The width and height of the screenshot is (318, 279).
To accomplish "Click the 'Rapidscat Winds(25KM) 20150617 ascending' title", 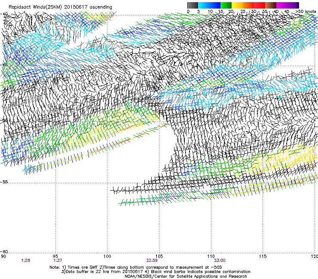I will (60, 7).
